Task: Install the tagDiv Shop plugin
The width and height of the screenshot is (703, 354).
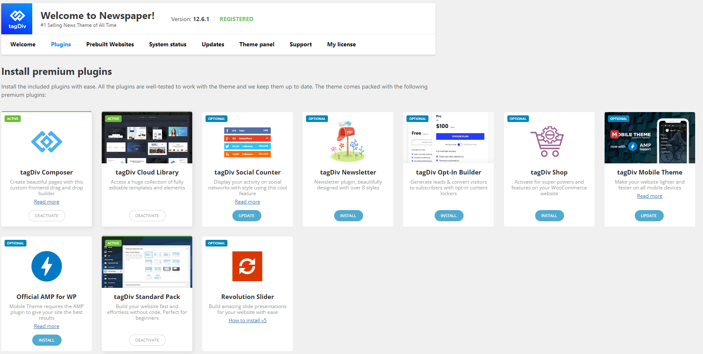Action: (x=549, y=215)
